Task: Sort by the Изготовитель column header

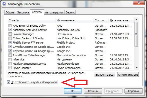Action: coord(74,20)
